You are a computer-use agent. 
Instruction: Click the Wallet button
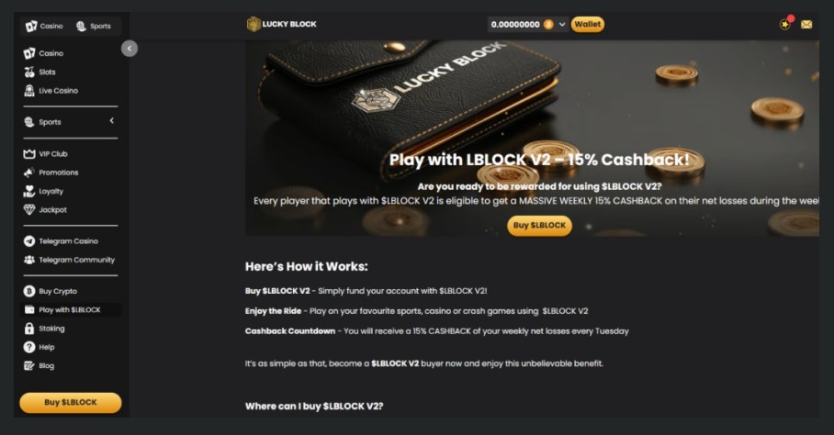[588, 25]
